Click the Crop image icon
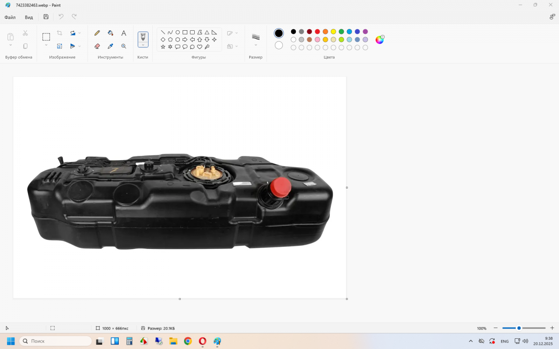This screenshot has width=559, height=349. [60, 33]
